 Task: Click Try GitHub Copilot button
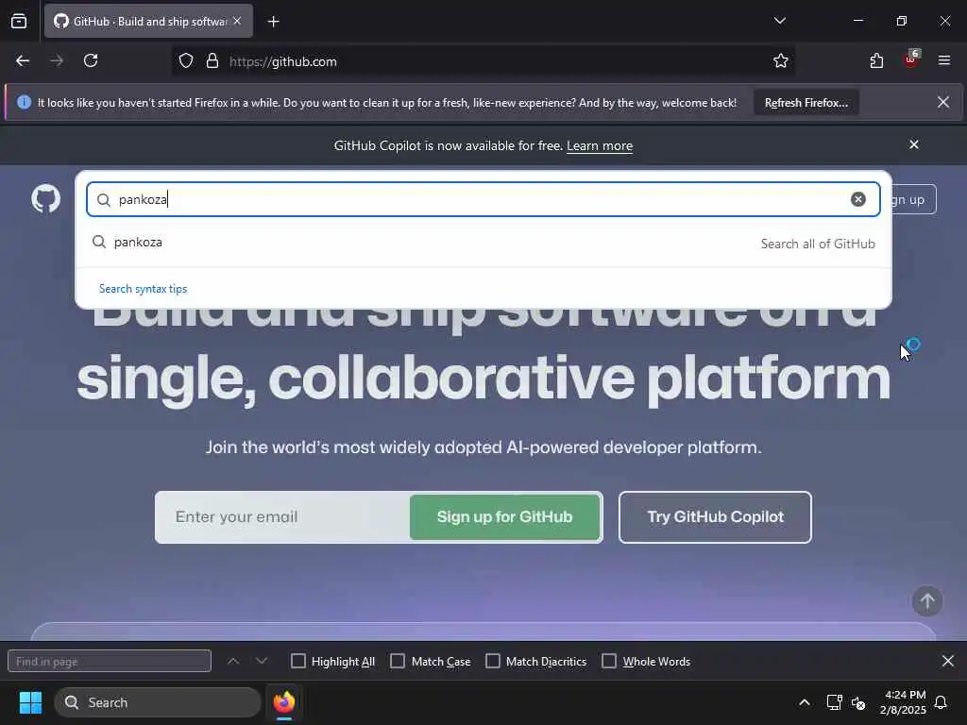tap(715, 516)
